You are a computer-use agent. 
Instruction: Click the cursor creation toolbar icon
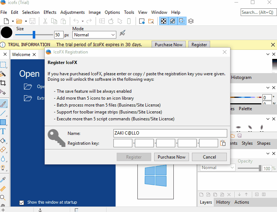click(120, 21)
